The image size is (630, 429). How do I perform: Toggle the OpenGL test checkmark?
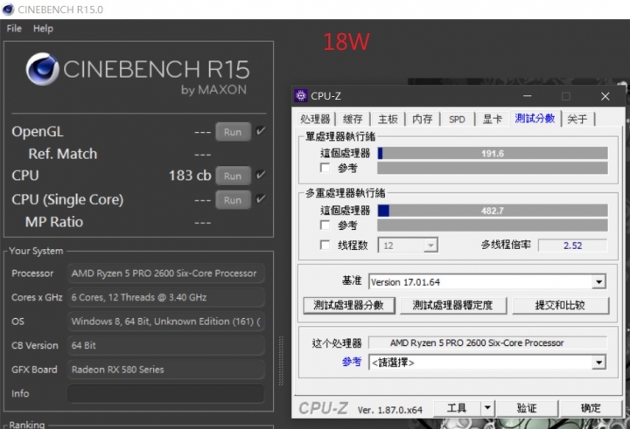pos(261,131)
